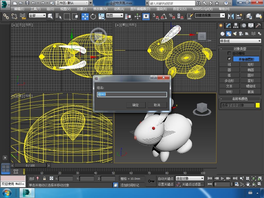This screenshot has width=264, height=198.
Task: Click 确定 in the 组 dialog
Action: coord(136,105)
